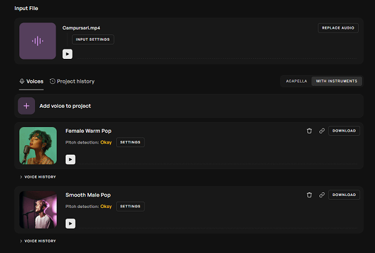
Task: Select the Voices tab
Action: tap(31, 81)
